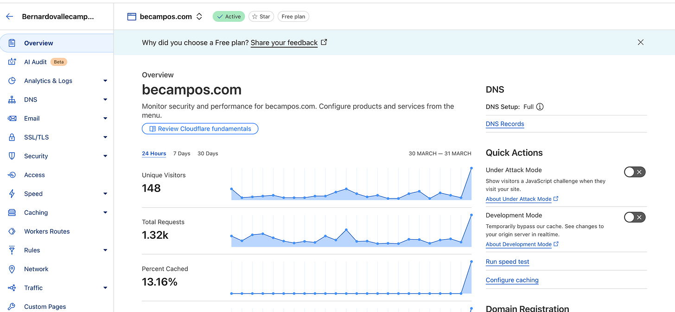Open the DNS Records link
675x312 pixels.
pos(505,124)
